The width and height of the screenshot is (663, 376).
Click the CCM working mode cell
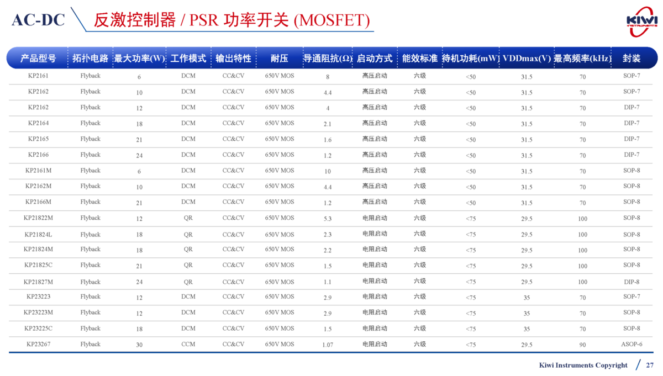coord(188,344)
